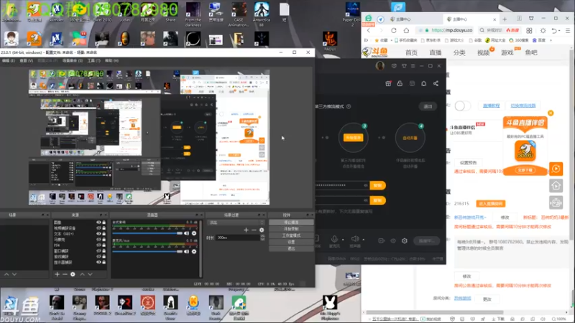Open notification bell in Douyu companion
The image size is (575, 323).
423,83
